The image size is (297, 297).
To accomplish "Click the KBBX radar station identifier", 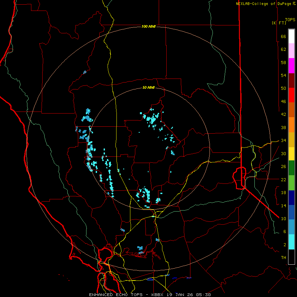I will coord(158,295).
